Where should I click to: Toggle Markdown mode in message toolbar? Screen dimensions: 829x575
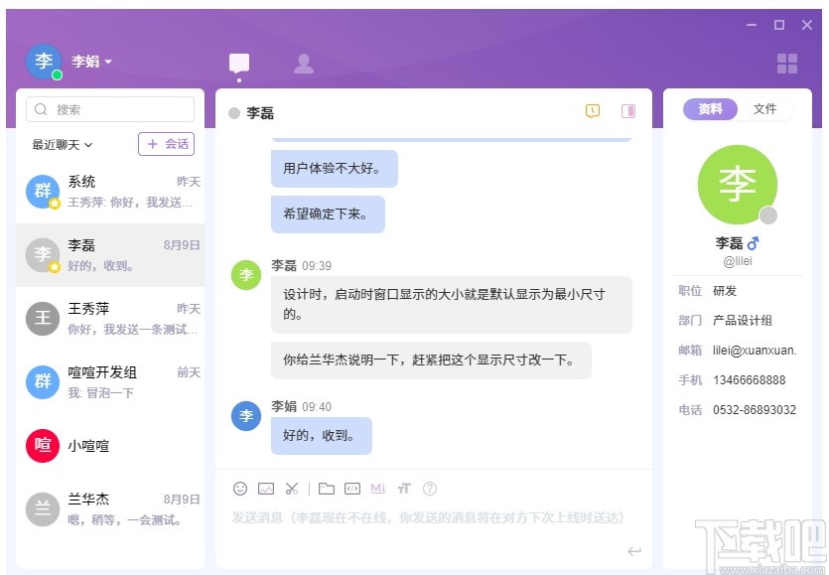click(381, 489)
